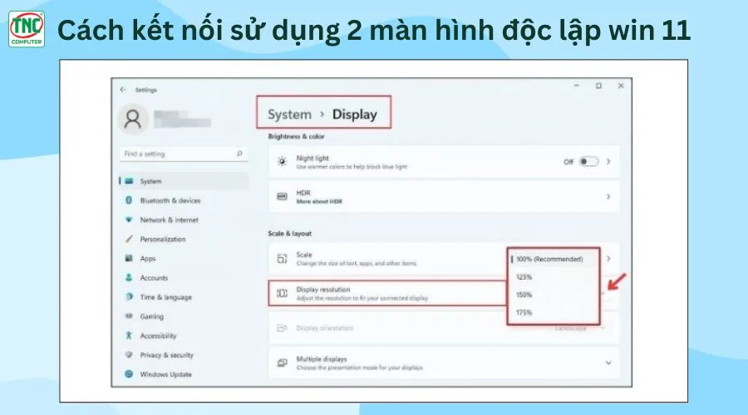The image size is (748, 415).
Task: Click the Night light sun icon
Action: [282, 162]
